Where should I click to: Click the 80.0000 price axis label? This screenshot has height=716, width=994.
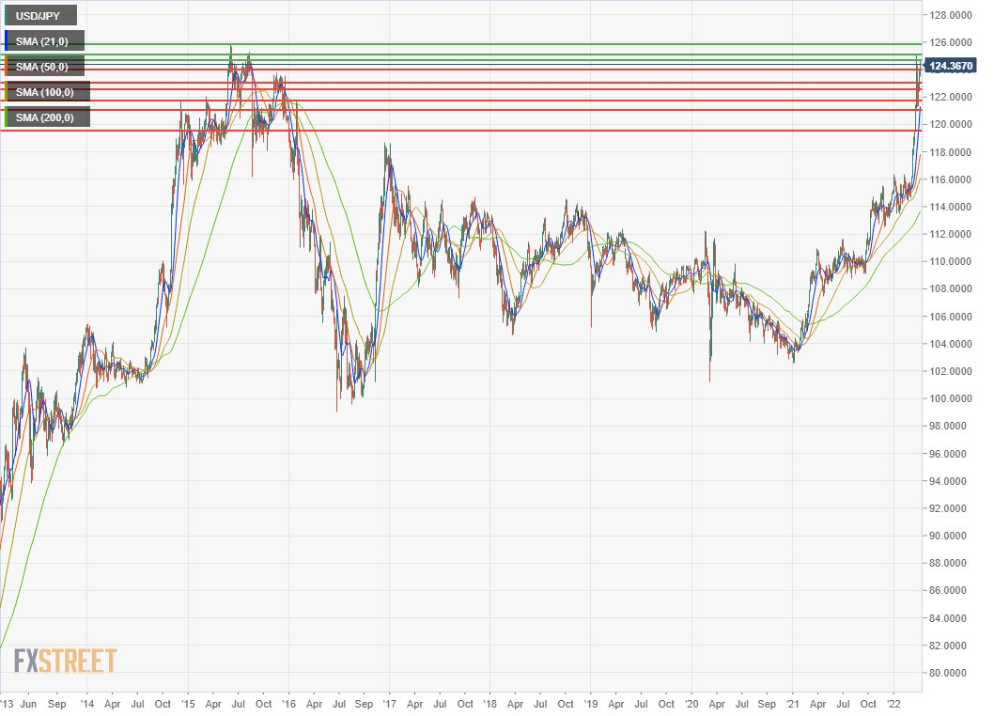click(x=950, y=673)
